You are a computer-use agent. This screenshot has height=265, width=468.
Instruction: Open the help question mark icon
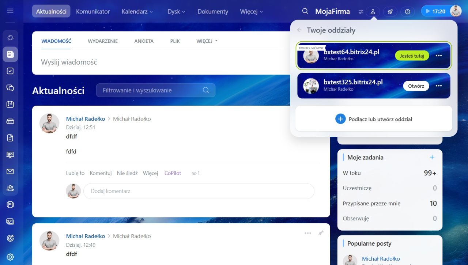(407, 12)
